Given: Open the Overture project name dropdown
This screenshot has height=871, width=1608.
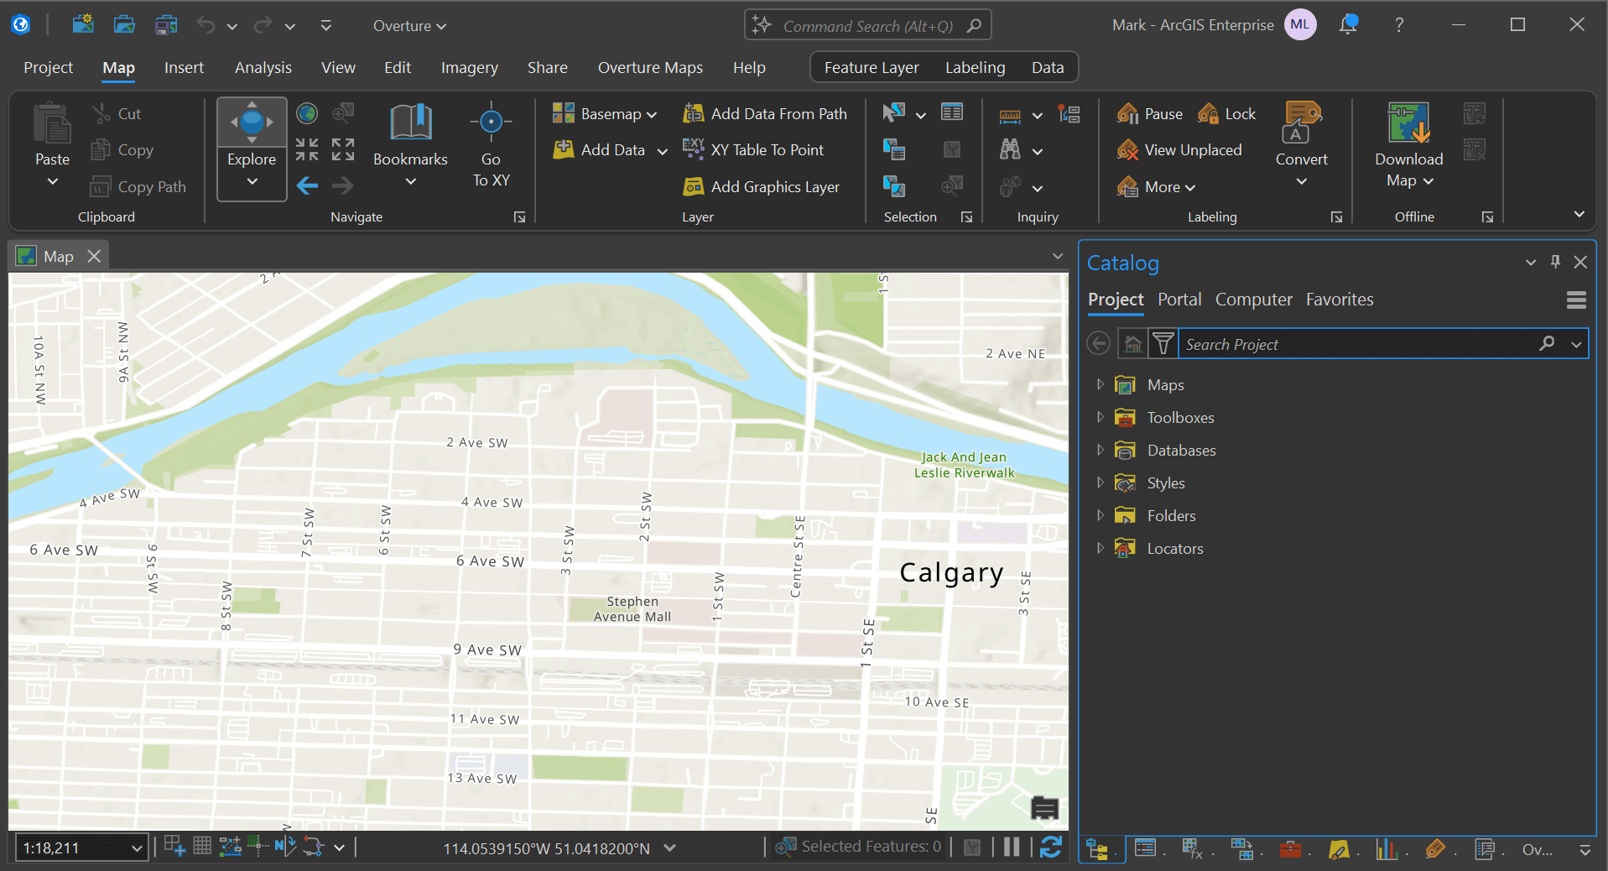Looking at the screenshot, I should [409, 26].
